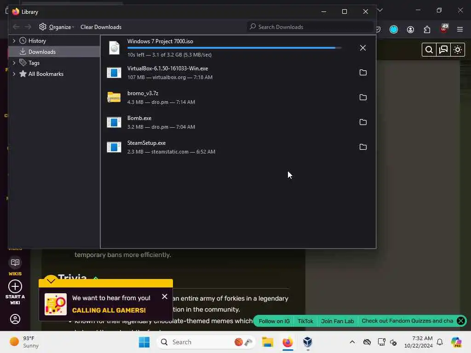
Task: Click the Bomb.exe file icon
Action: pyautogui.click(x=114, y=122)
